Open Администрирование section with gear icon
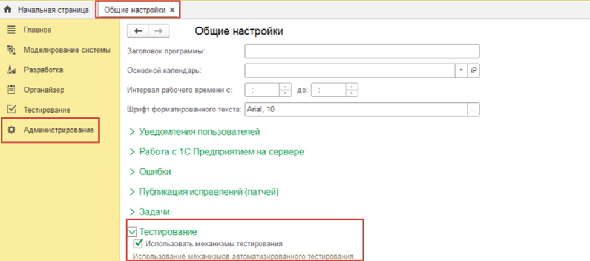 [58, 130]
